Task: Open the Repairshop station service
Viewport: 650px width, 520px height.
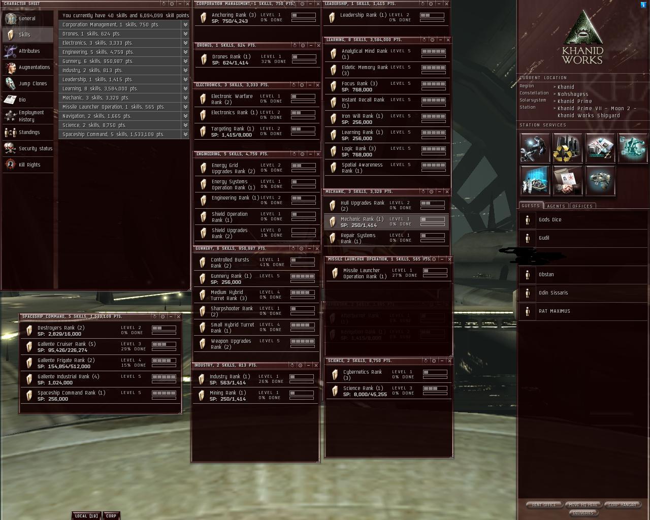Action: pyautogui.click(x=535, y=148)
